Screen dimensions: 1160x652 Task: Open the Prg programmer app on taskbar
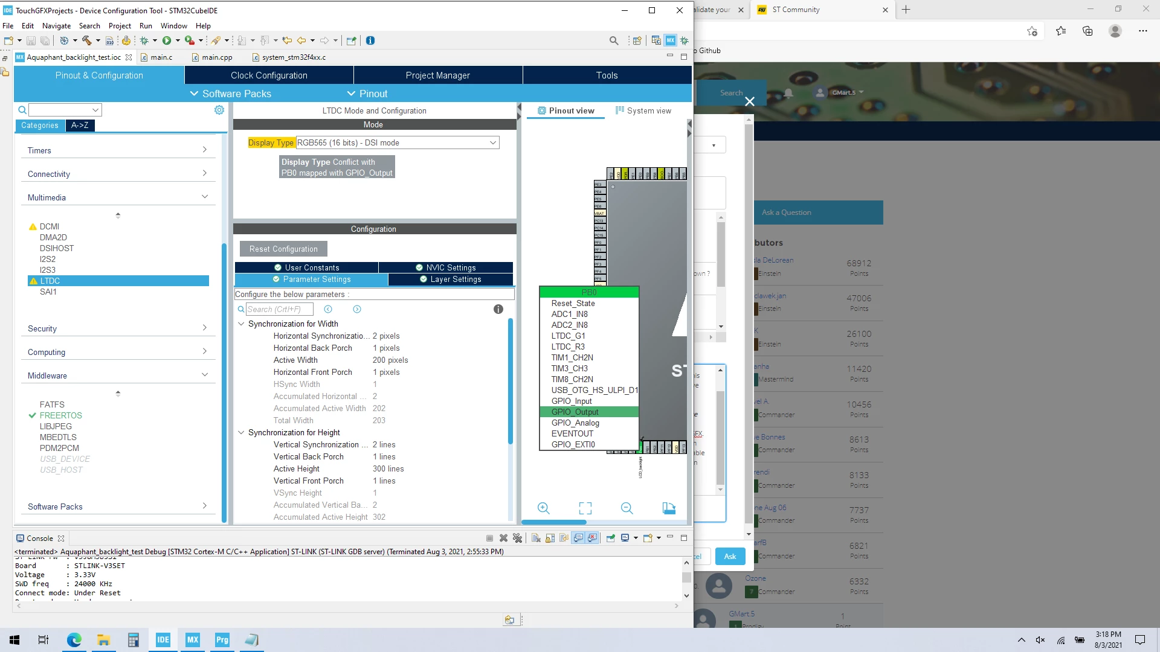222,640
